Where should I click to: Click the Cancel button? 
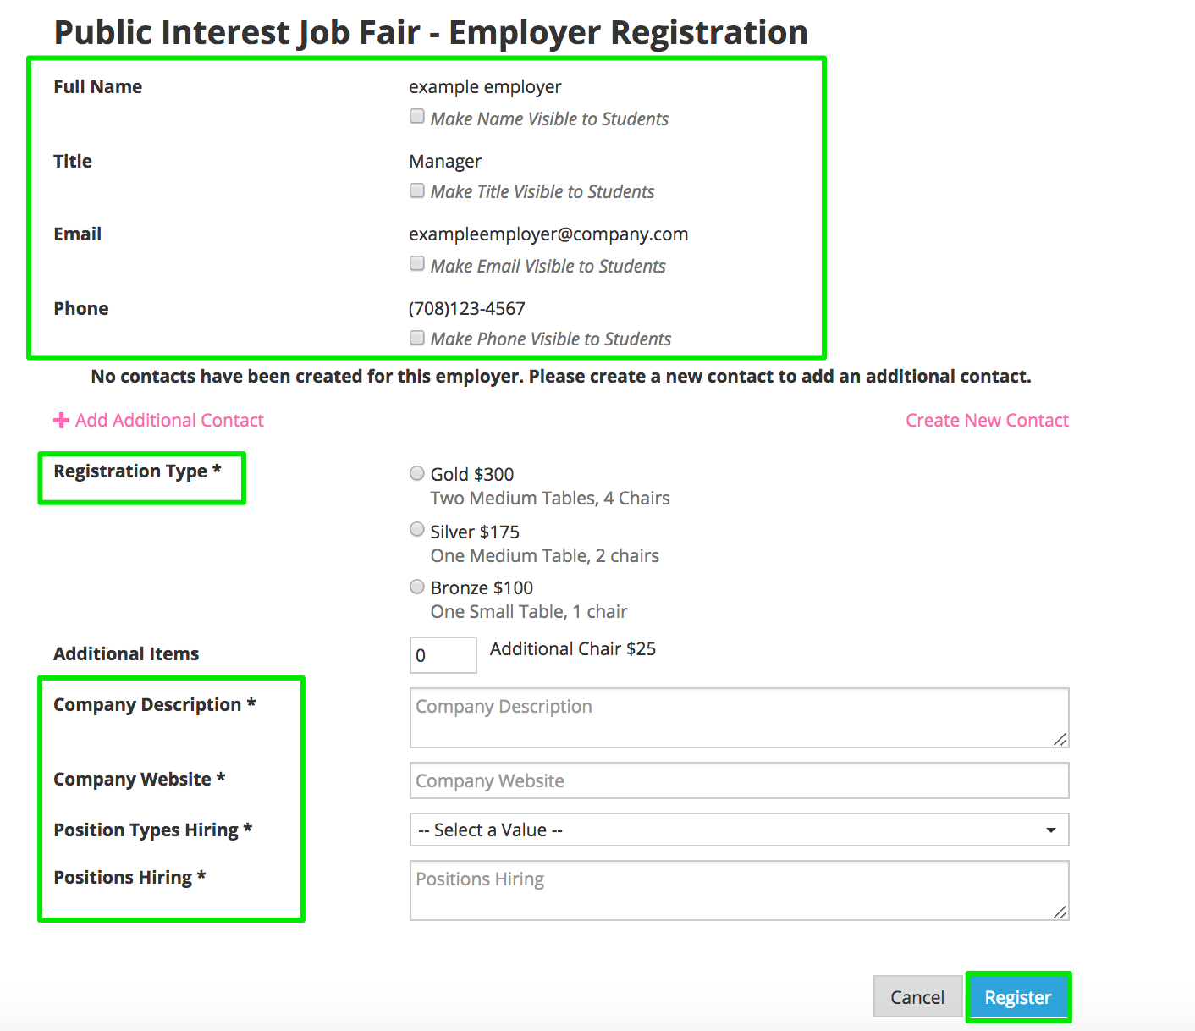click(917, 997)
